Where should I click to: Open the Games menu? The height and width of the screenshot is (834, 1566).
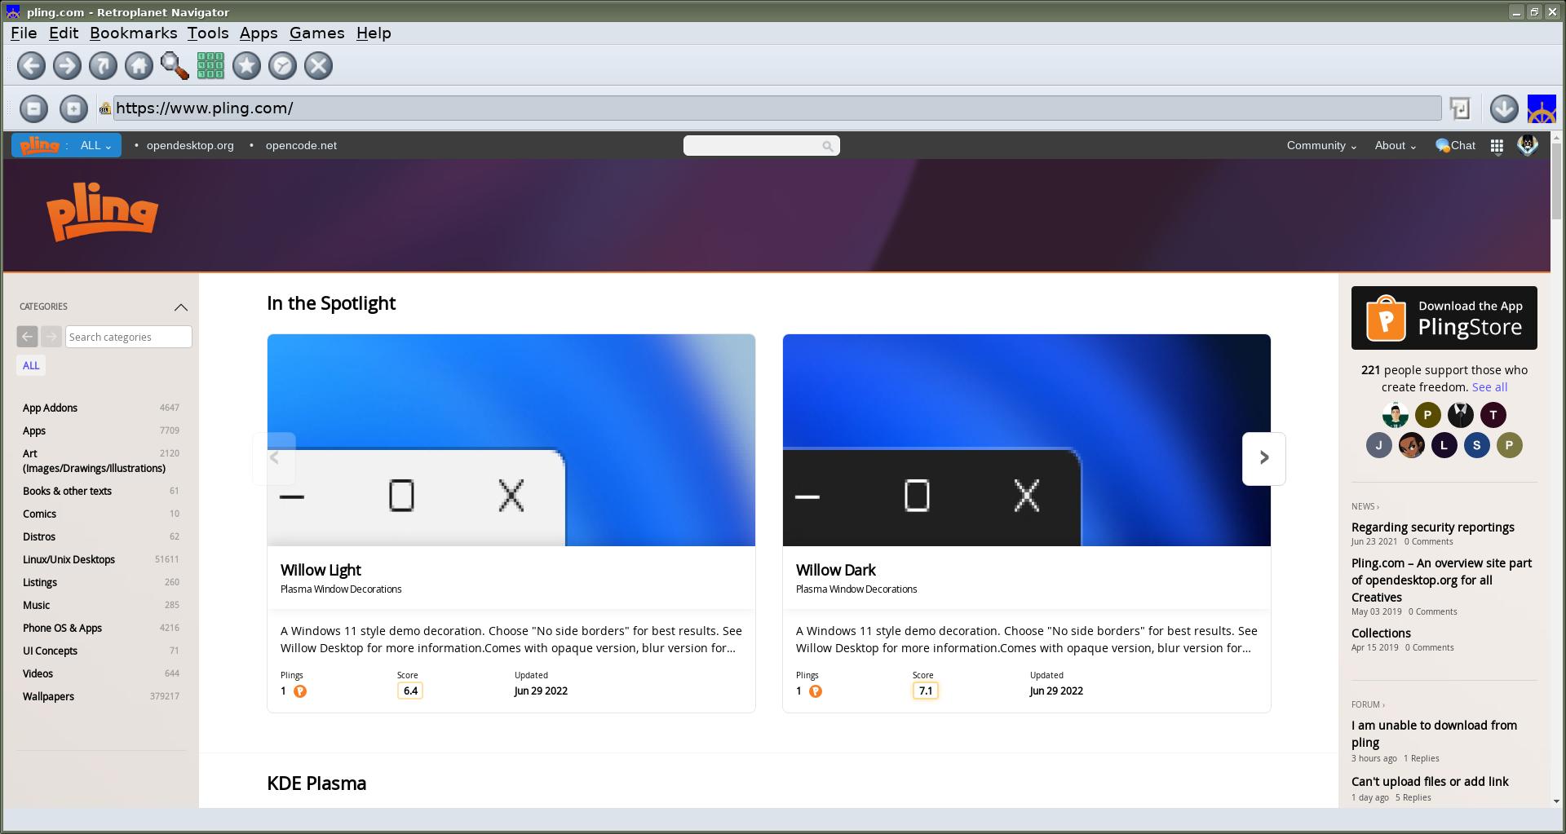pos(317,33)
